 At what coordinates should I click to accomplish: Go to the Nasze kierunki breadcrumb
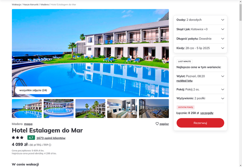tap(31, 5)
